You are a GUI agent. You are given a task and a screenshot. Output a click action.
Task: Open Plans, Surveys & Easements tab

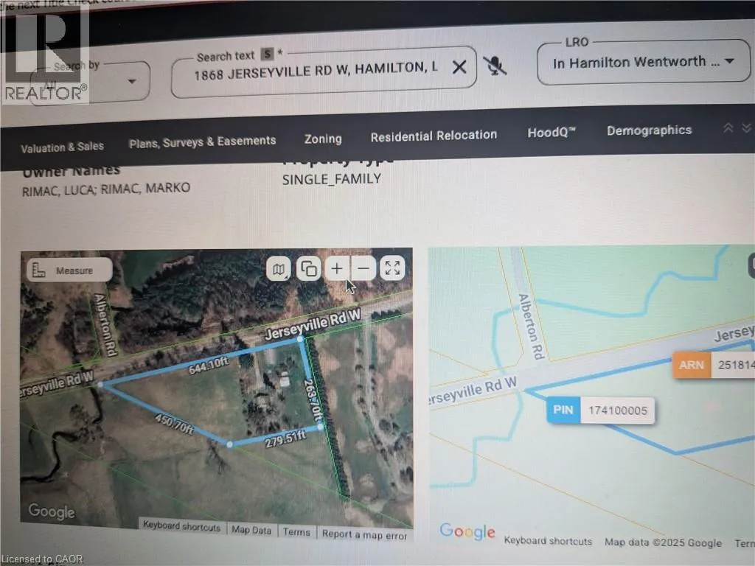coord(202,142)
